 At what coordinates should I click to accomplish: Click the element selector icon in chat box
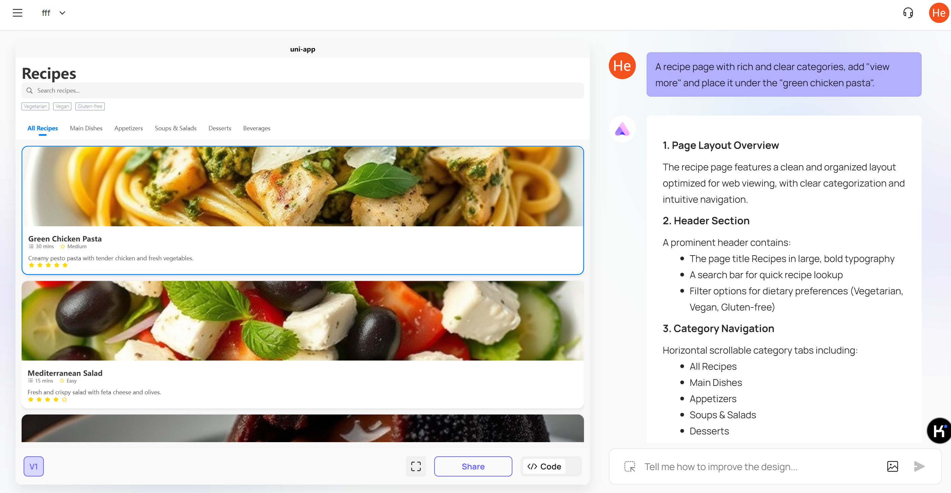pos(629,466)
